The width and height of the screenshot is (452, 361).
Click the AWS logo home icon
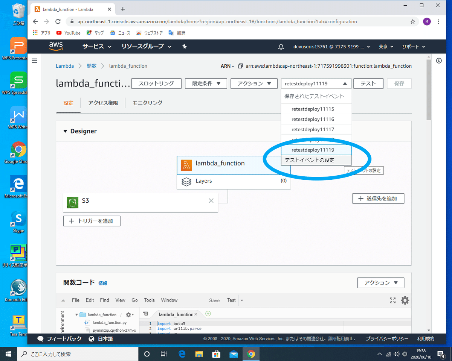point(56,46)
